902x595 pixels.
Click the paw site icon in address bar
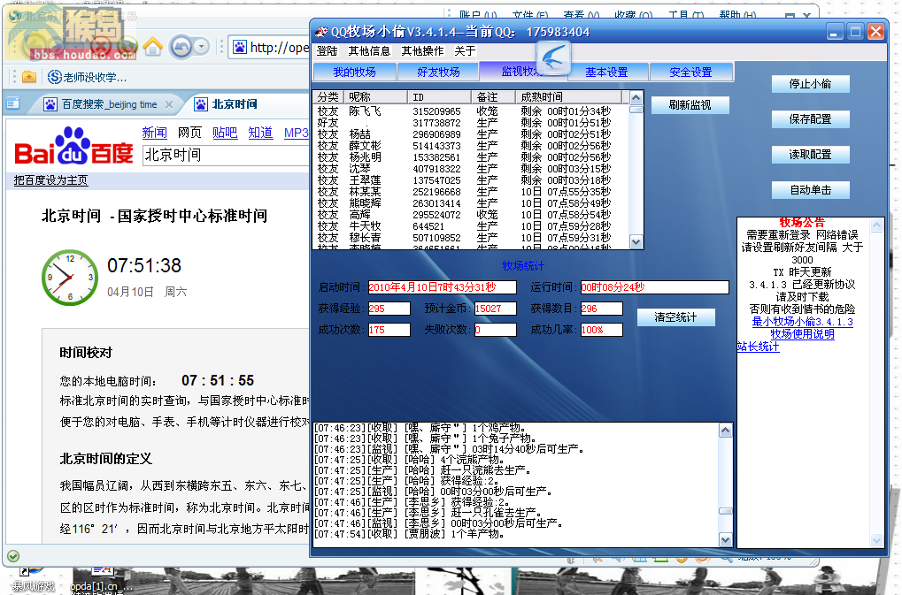click(x=239, y=47)
